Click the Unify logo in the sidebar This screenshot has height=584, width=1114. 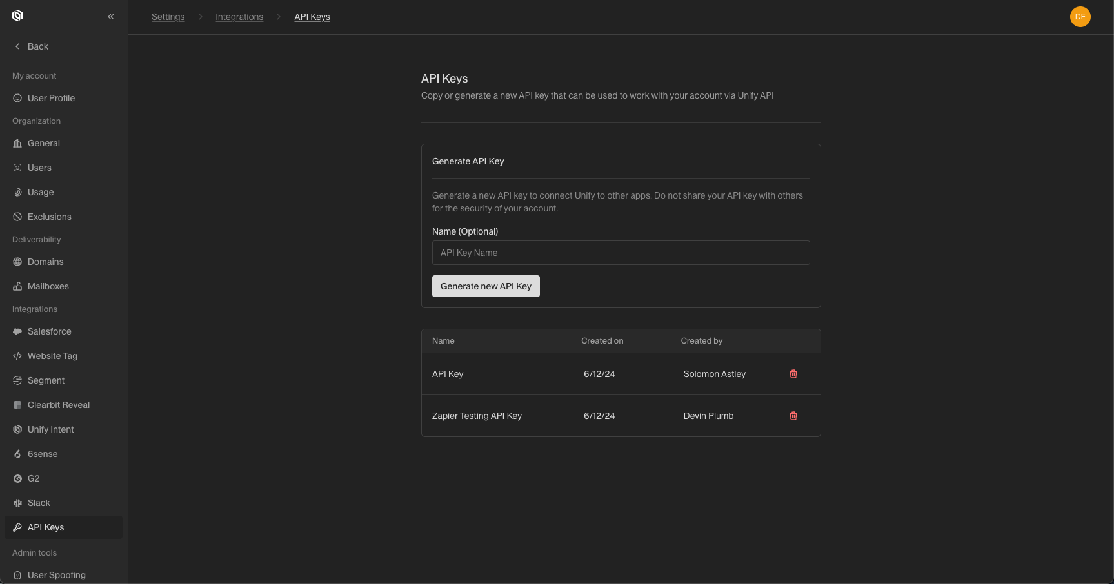tap(17, 15)
